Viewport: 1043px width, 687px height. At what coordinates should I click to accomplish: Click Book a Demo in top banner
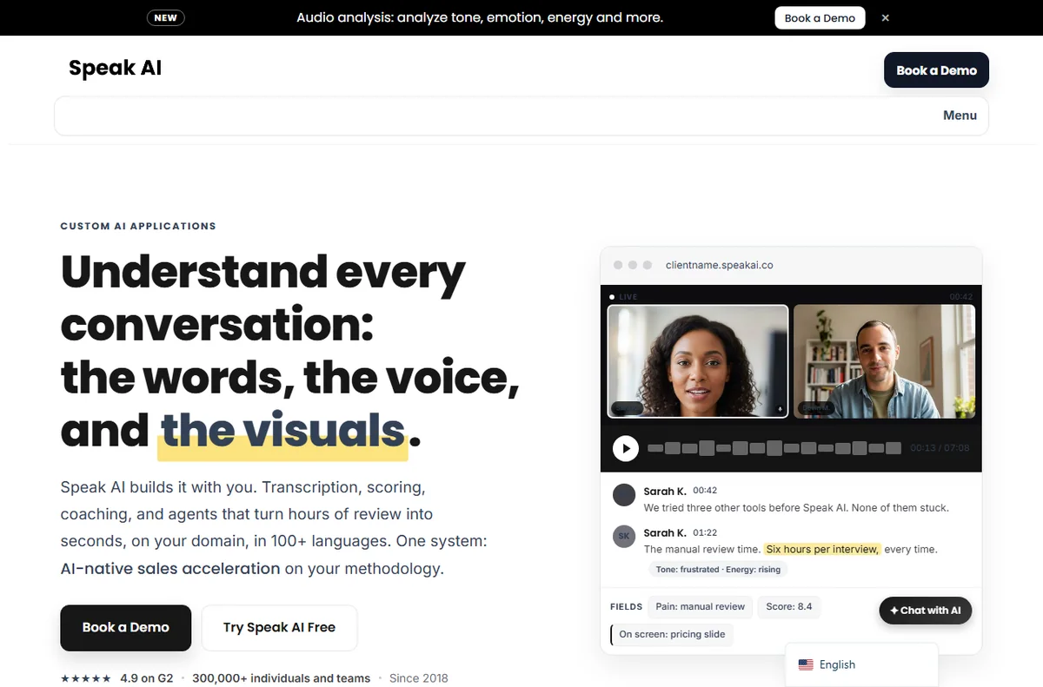click(820, 17)
